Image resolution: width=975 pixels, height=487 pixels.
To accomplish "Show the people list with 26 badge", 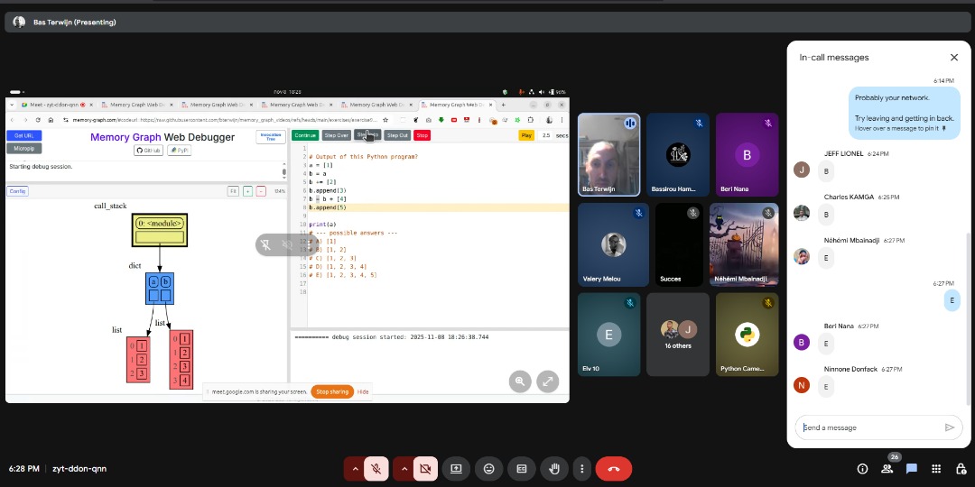I will tap(887, 469).
